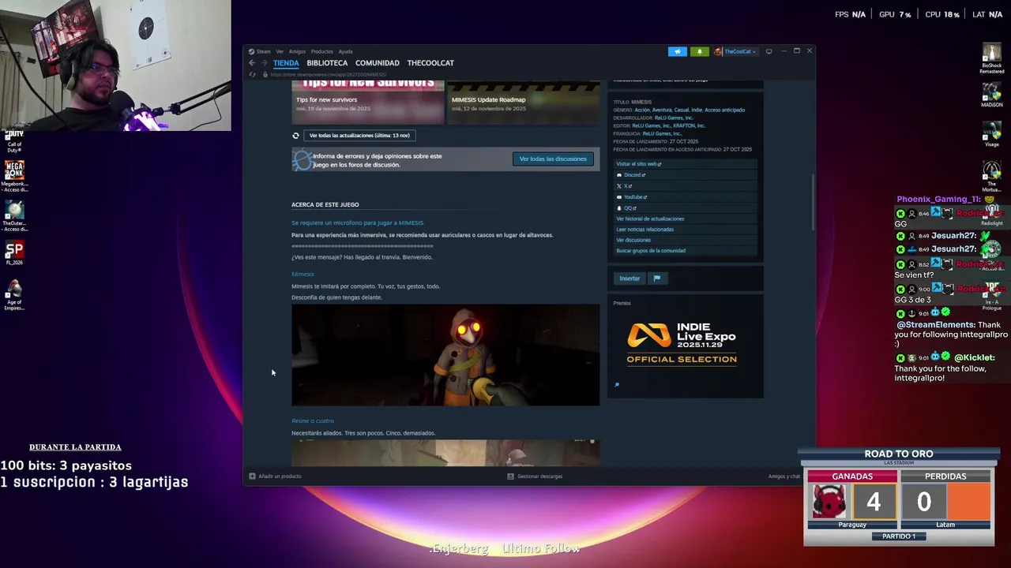Viewport: 1011px width, 568px height.
Task: Open the THECOOLCAT profile tab
Action: (430, 63)
